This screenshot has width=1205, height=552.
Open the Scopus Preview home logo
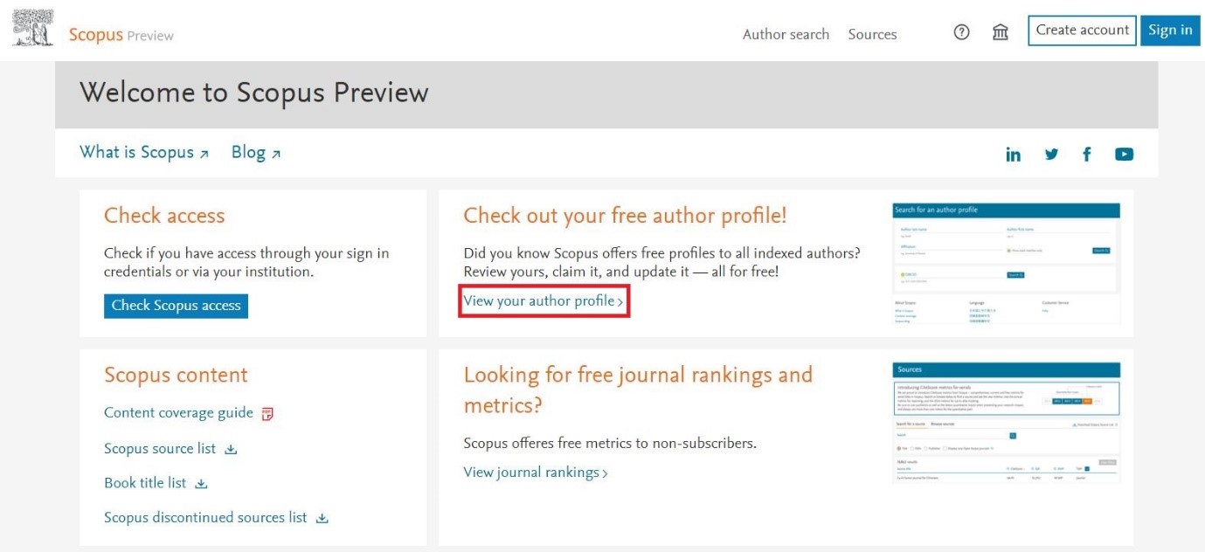point(121,35)
